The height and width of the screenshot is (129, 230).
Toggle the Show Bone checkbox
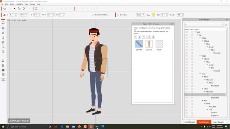coord(118,15)
